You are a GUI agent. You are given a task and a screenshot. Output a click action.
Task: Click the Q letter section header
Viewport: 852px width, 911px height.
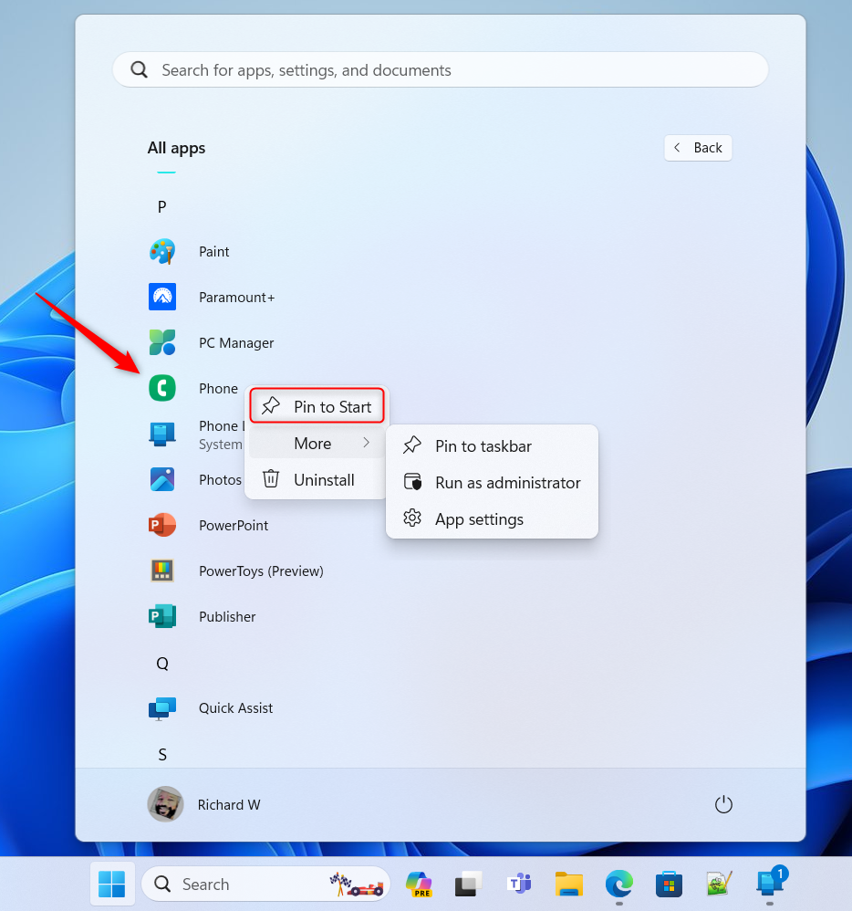tap(162, 664)
